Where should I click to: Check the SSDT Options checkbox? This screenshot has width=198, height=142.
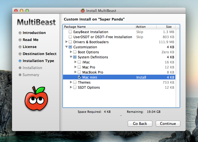pos(75,87)
